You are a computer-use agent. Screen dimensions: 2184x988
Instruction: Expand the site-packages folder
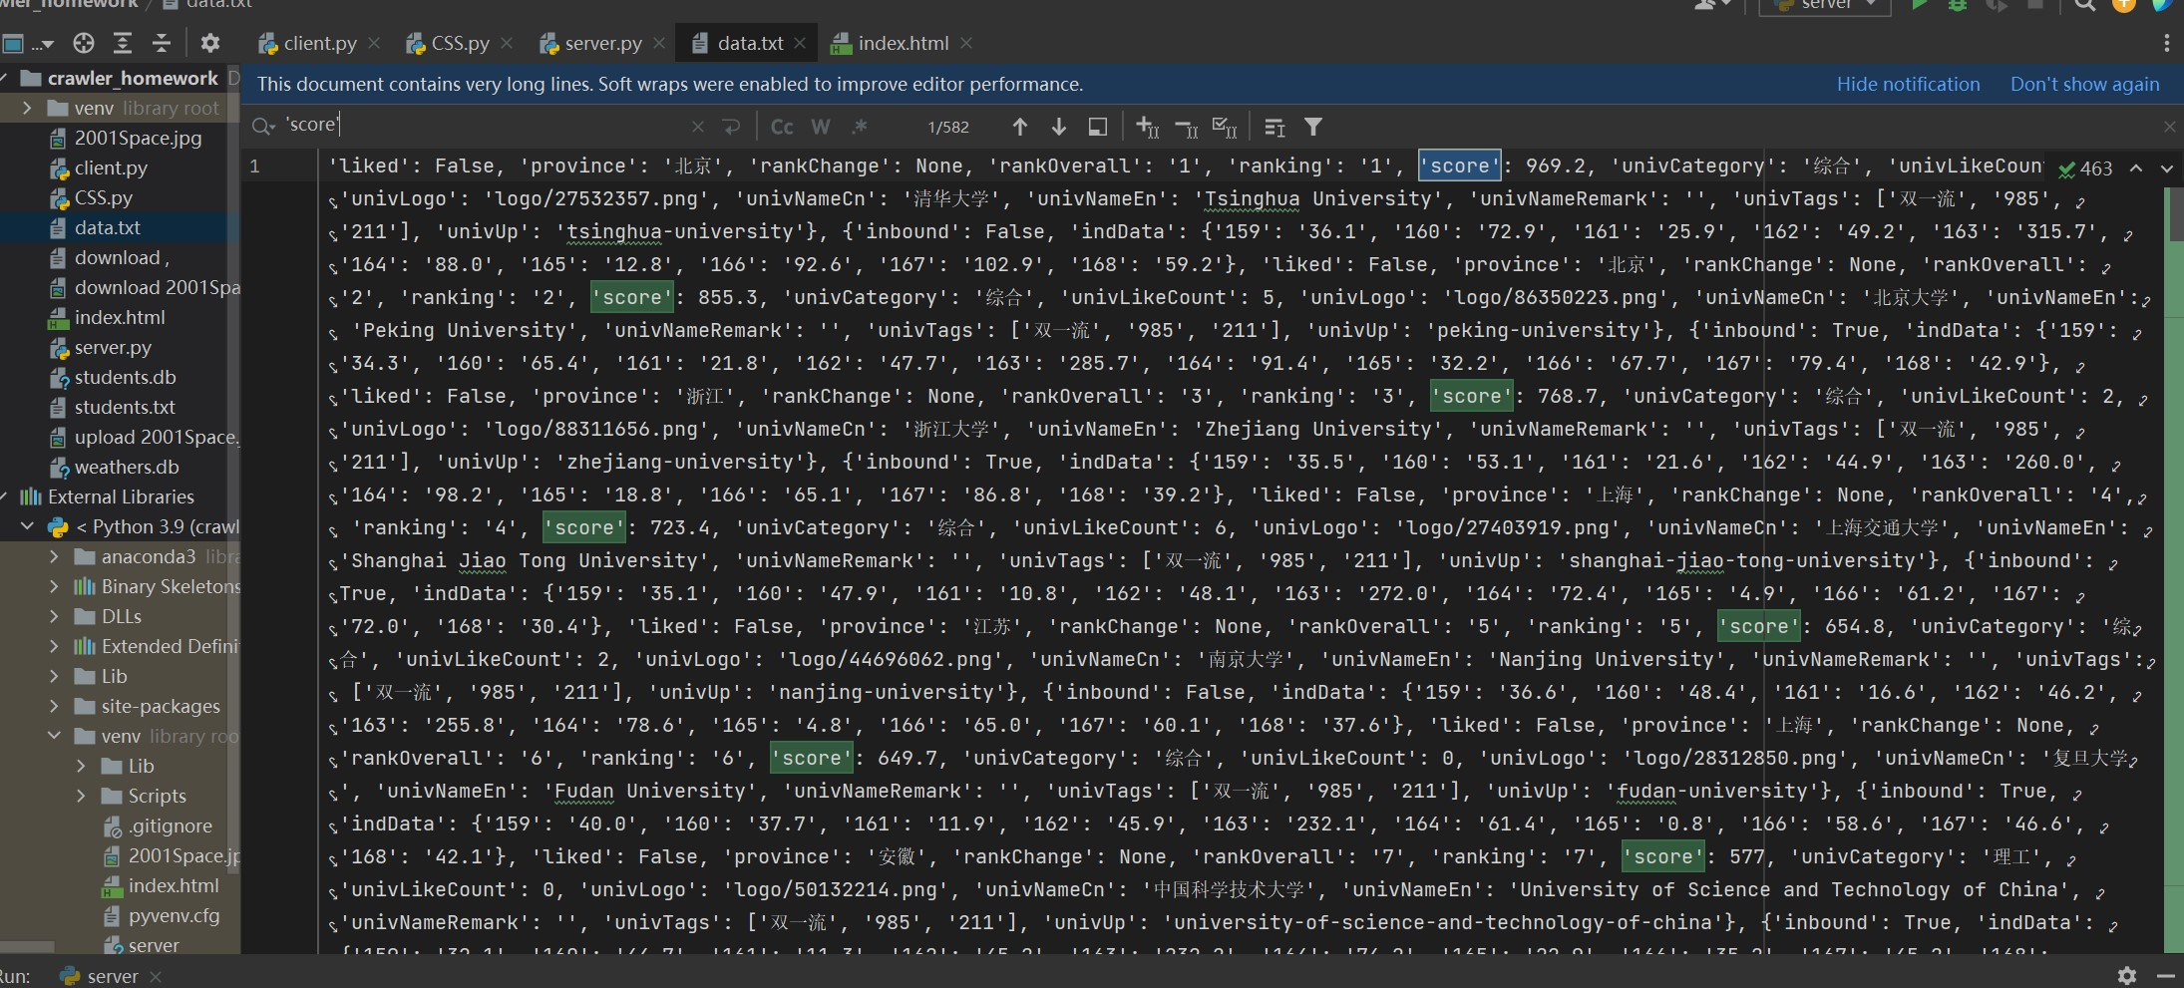tap(54, 706)
